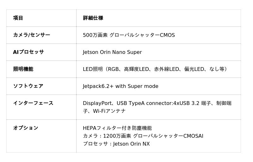This screenshot has width=253, height=162.
Task: Select the カメラ/センサー row label
Action: point(32,35)
